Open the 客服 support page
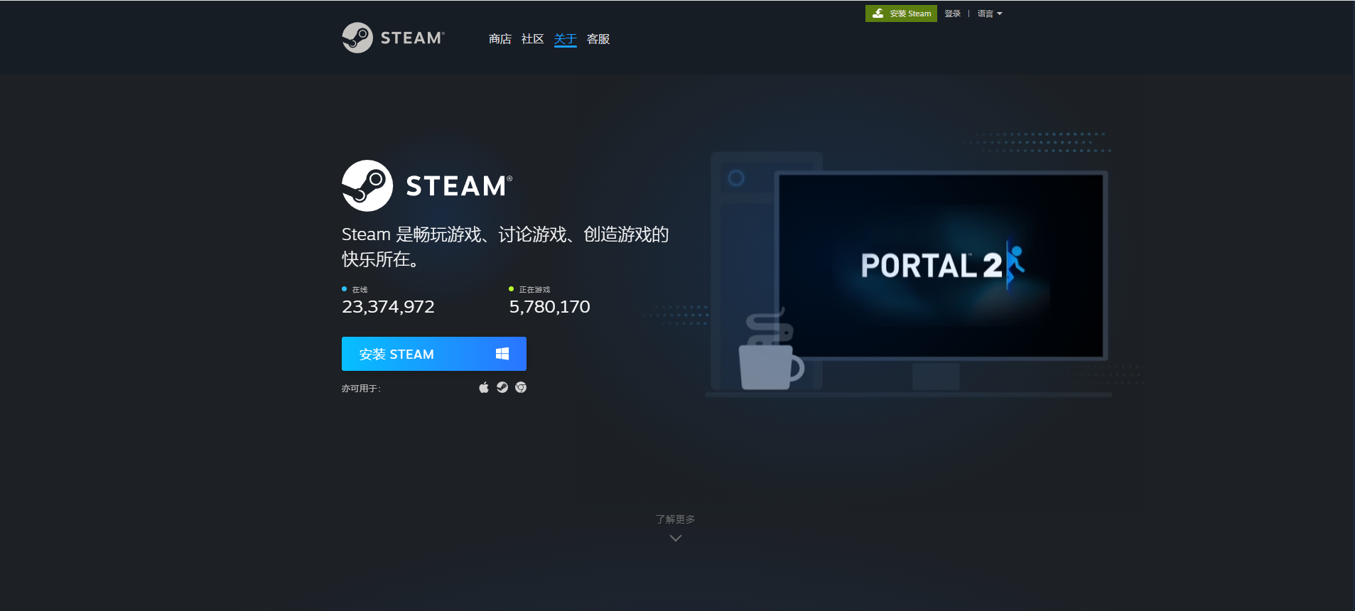Viewport: 1355px width, 611px height. pos(598,39)
